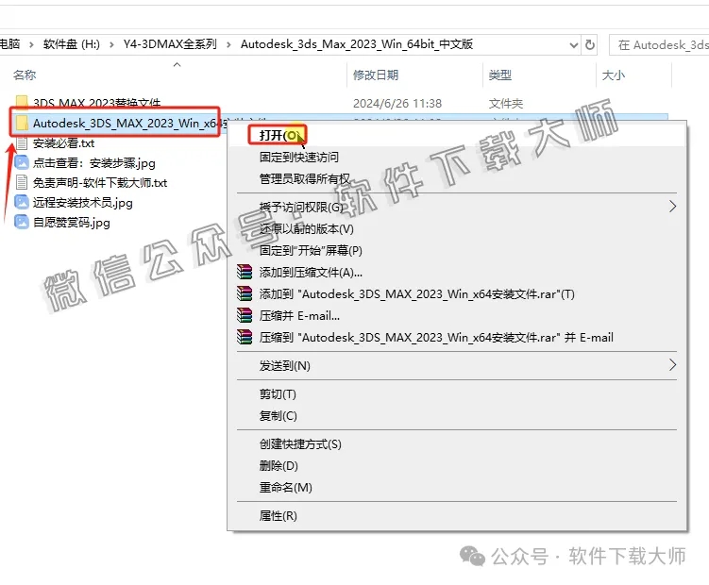Click folder icon of Autodesk_3DS_MAX_2023_Win_x64
709x585 pixels.
(22, 123)
